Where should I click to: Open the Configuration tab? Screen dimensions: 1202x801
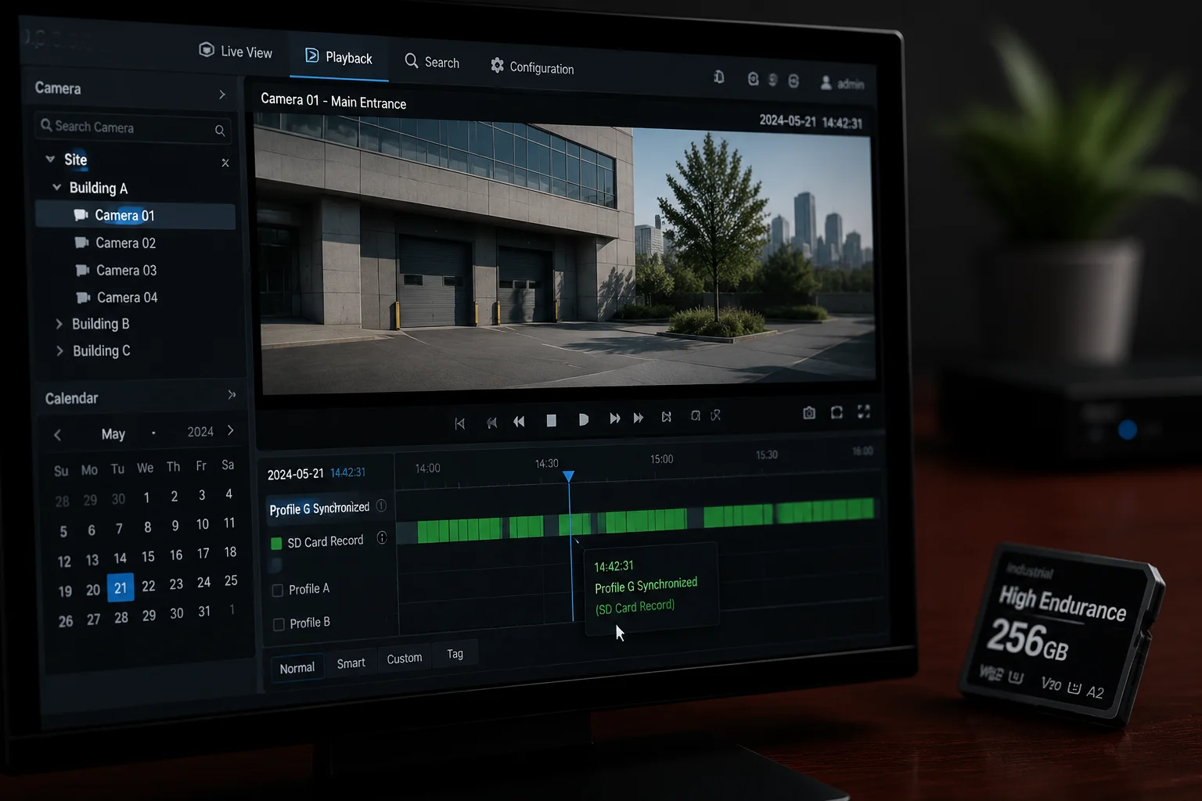click(x=532, y=67)
